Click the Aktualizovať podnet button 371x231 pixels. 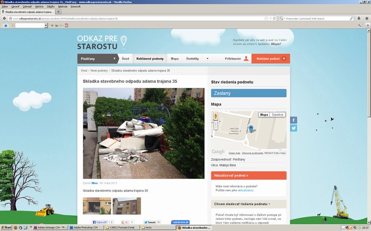click(248, 175)
